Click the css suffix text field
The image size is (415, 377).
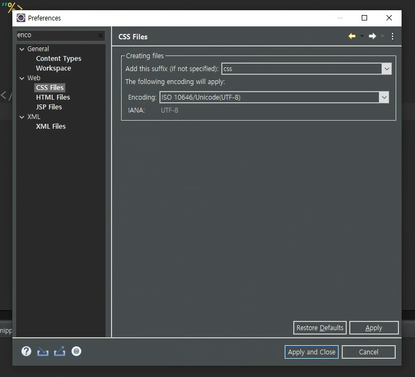[301, 69]
